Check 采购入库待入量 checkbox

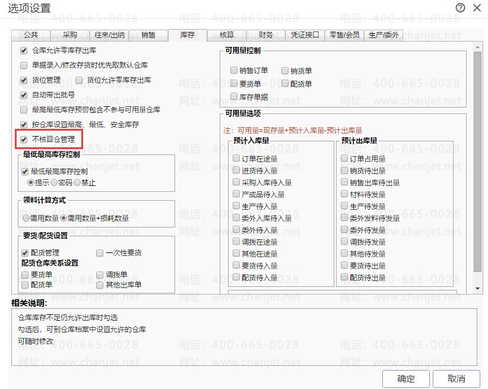coord(236,182)
